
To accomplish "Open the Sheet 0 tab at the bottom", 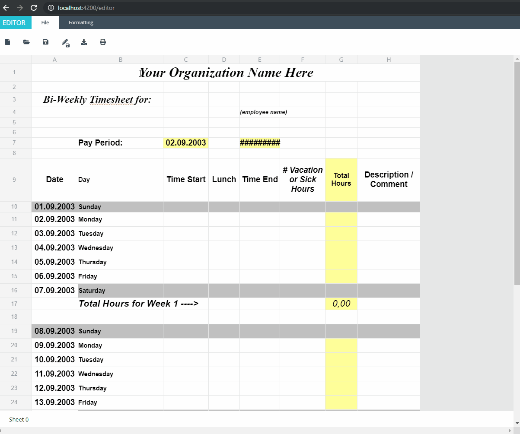I will [19, 419].
